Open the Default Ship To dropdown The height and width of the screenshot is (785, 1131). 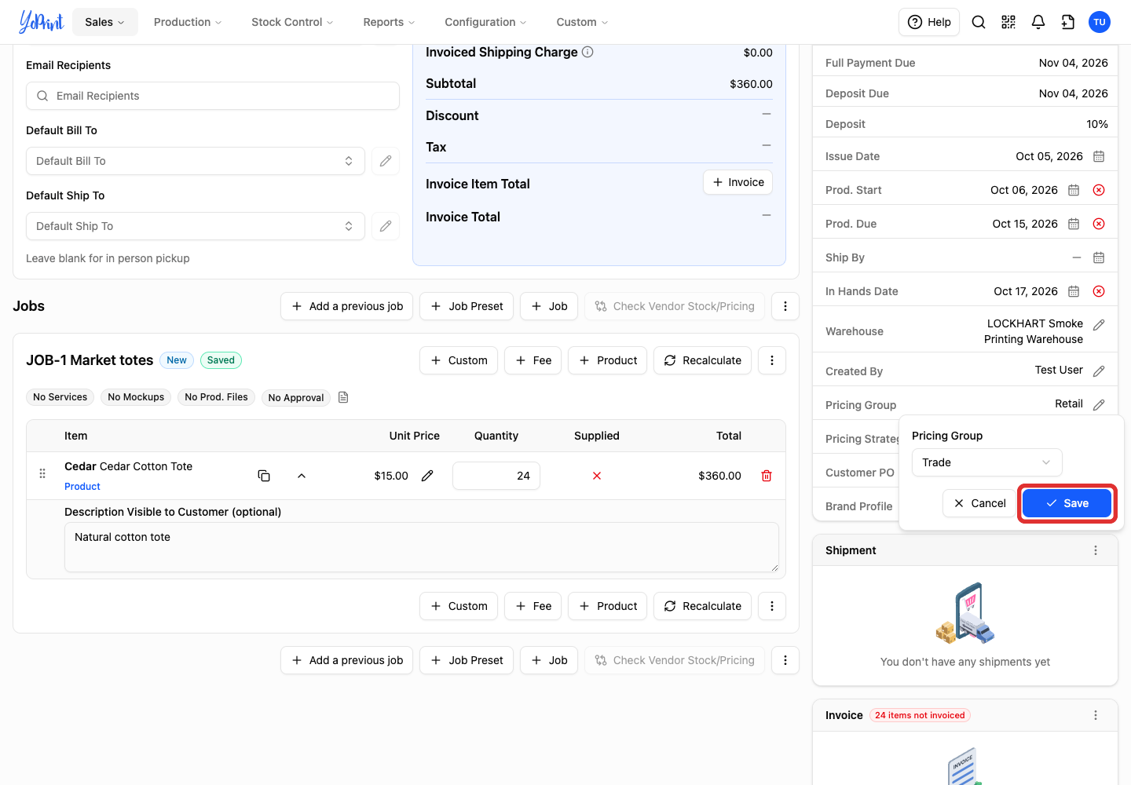pyautogui.click(x=196, y=226)
